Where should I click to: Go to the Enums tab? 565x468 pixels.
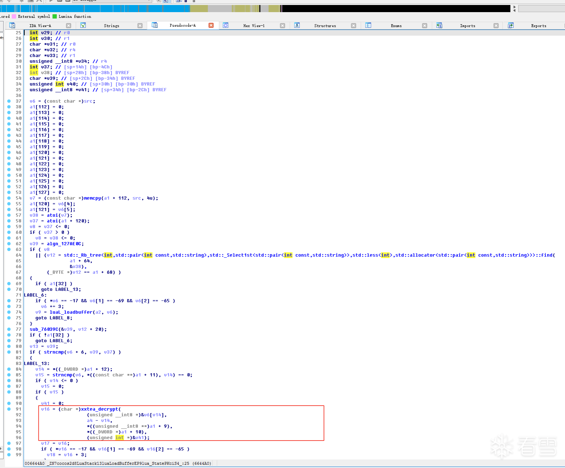coord(396,26)
